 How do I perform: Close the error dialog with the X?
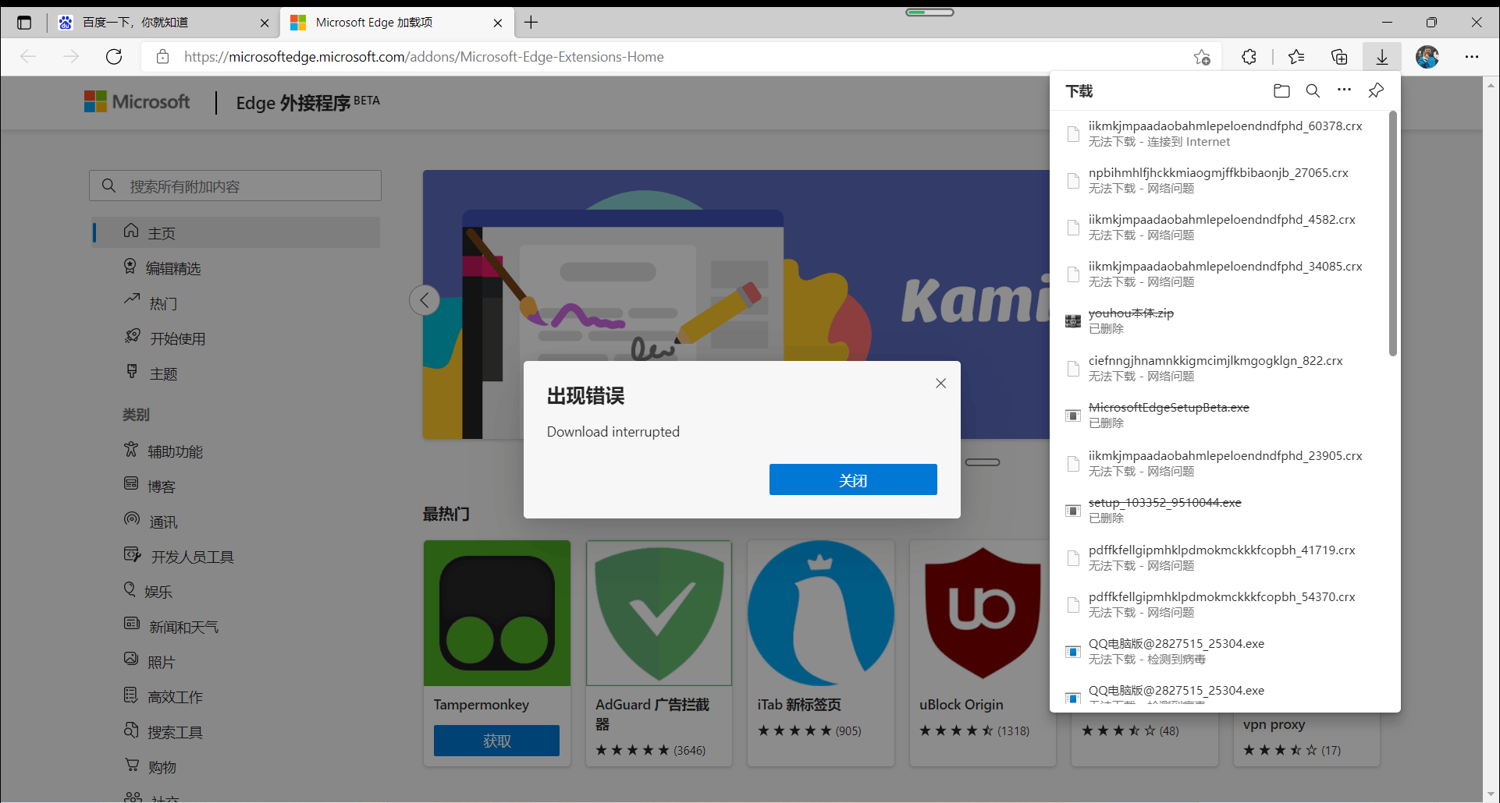pyautogui.click(x=940, y=384)
